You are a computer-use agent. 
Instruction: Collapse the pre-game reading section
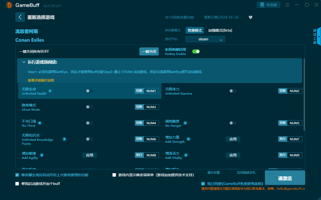click(x=24, y=62)
